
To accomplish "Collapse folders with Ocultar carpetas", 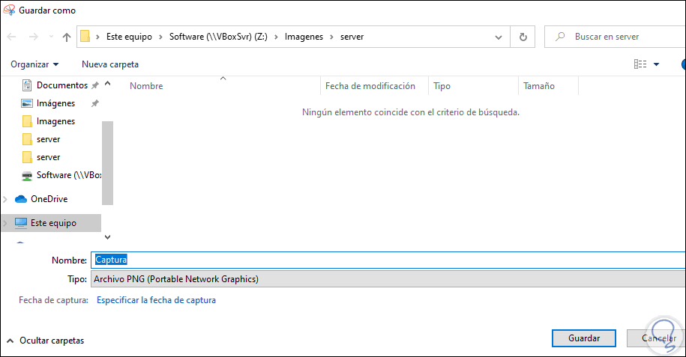I will pyautogui.click(x=46, y=341).
